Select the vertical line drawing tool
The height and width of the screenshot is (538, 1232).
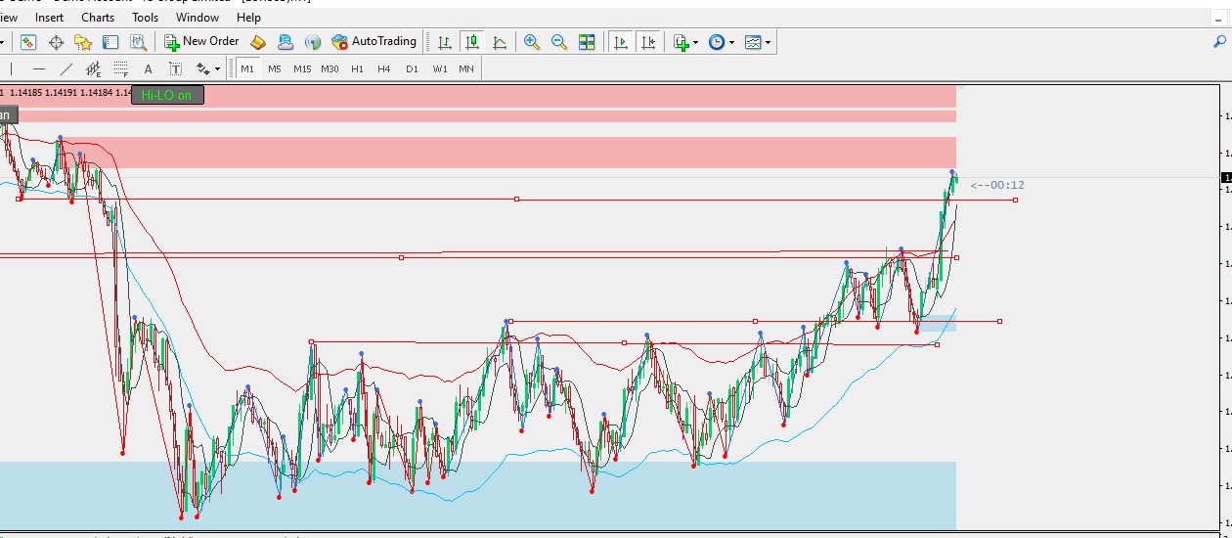[x=11, y=68]
